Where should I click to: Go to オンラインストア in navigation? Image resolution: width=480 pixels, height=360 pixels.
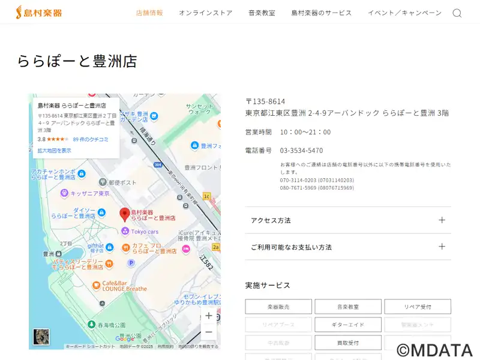(x=206, y=13)
